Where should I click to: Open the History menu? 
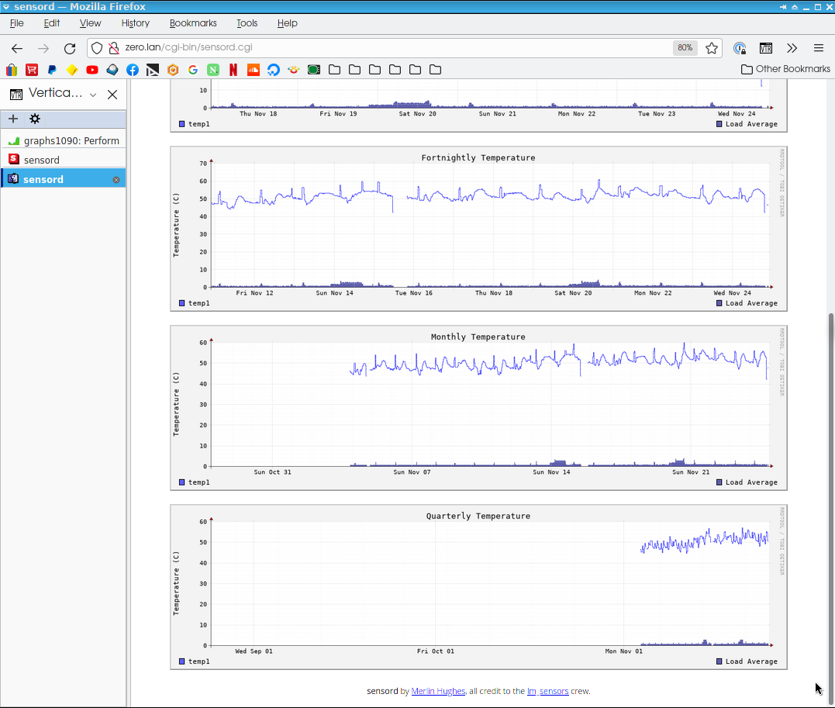pos(135,23)
